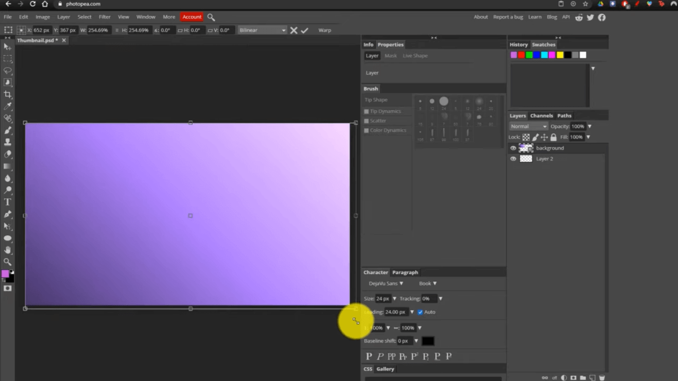Viewport: 678px width, 381px height.
Task: Apply Underline text style
Action: [x=438, y=356]
